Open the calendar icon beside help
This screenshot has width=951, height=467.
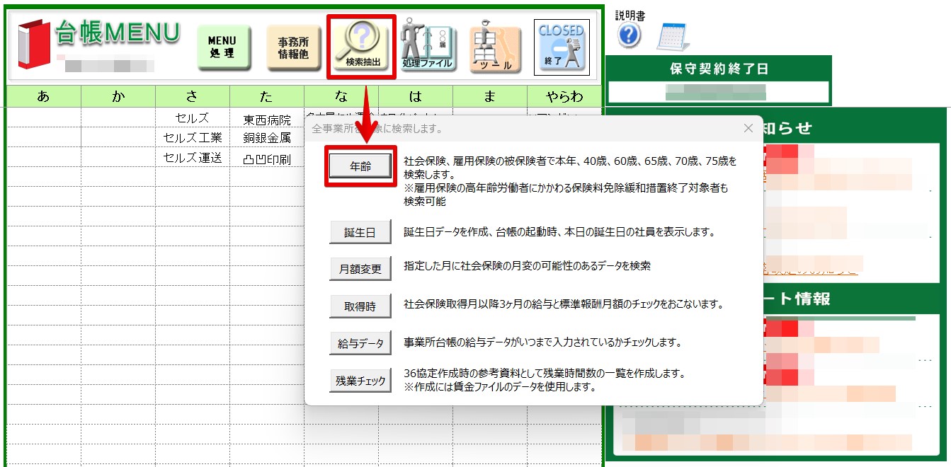[671, 37]
